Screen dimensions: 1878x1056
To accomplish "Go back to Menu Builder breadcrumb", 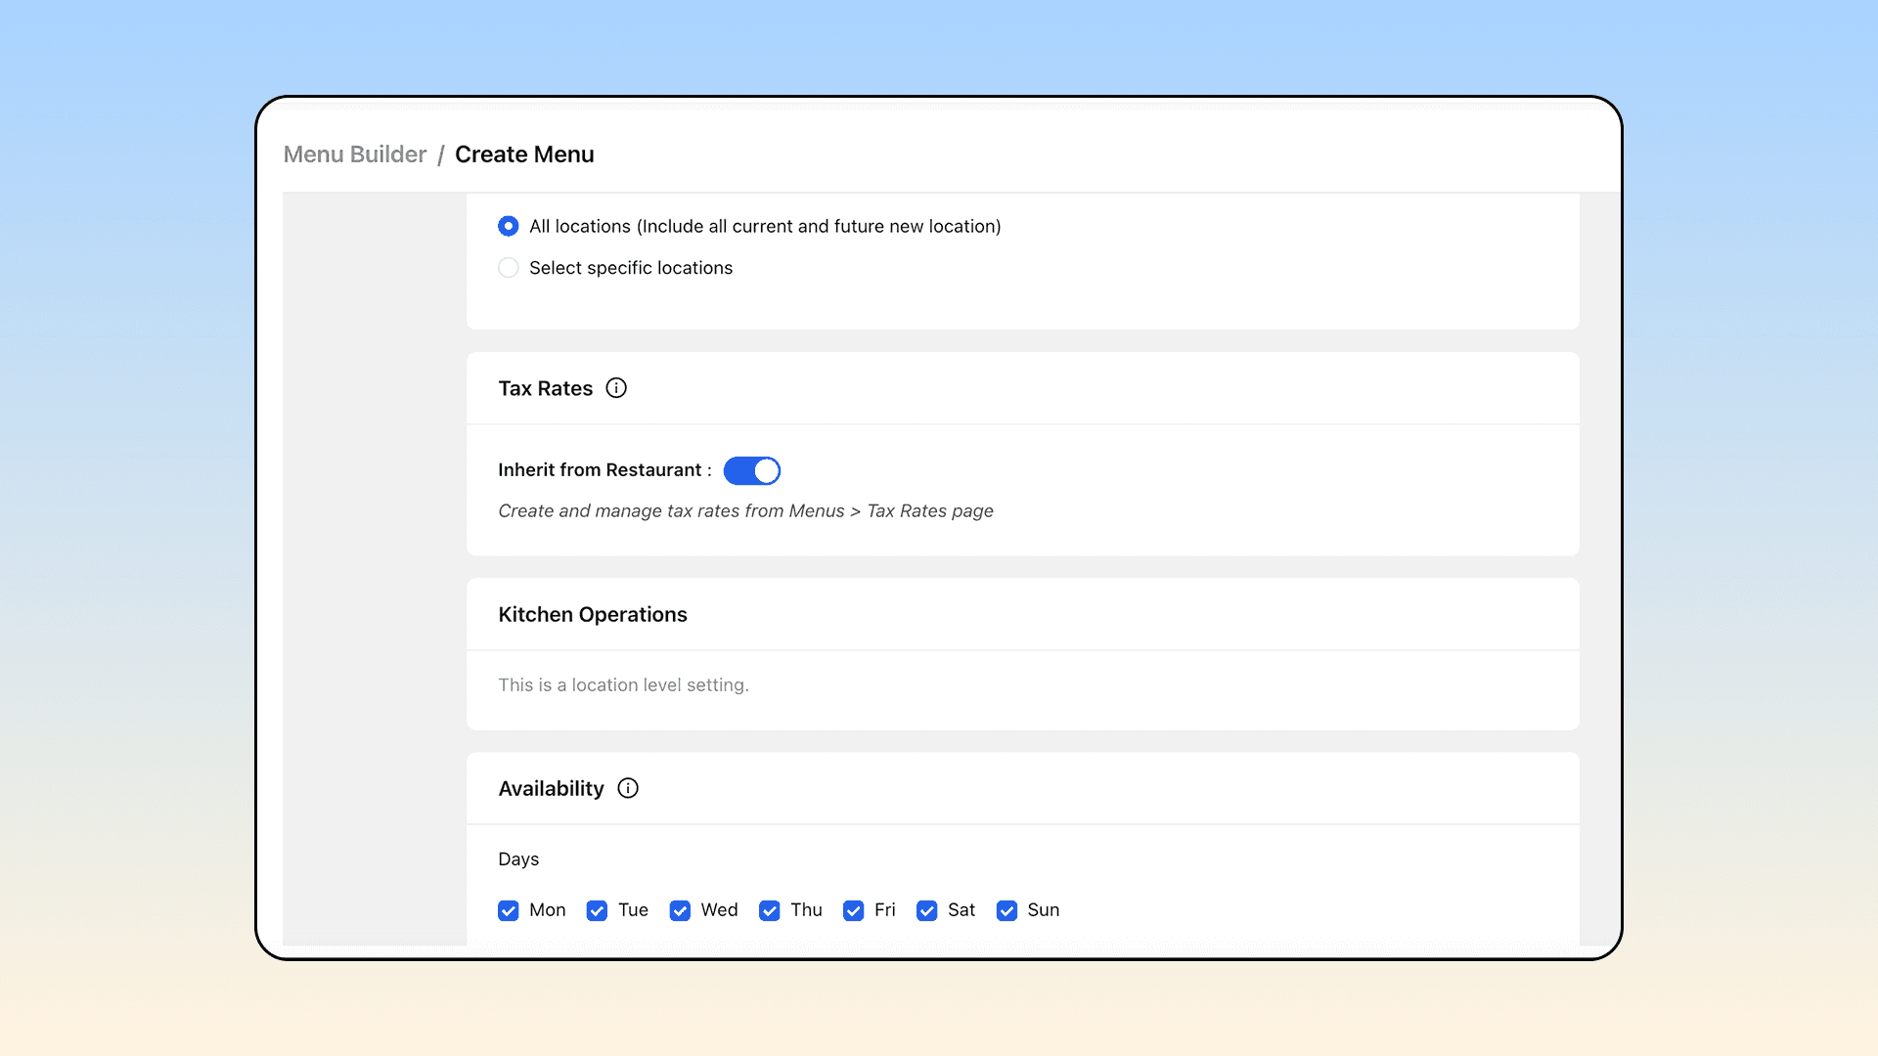I will tap(355, 154).
